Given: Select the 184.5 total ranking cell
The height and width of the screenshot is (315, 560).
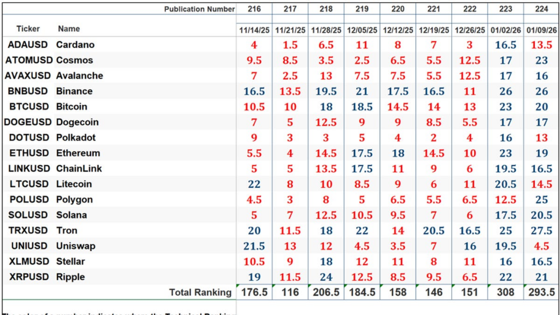Looking at the screenshot, I should pos(362,292).
